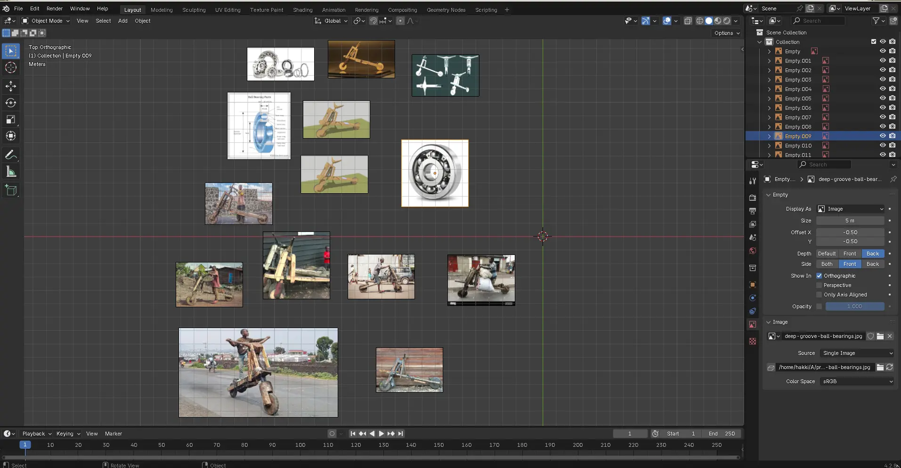The image size is (901, 468).
Task: Activate the Transform tool
Action: [x=11, y=136]
